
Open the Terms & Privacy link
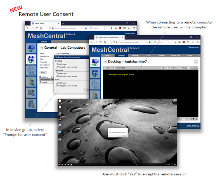pyautogui.click(x=193, y=126)
